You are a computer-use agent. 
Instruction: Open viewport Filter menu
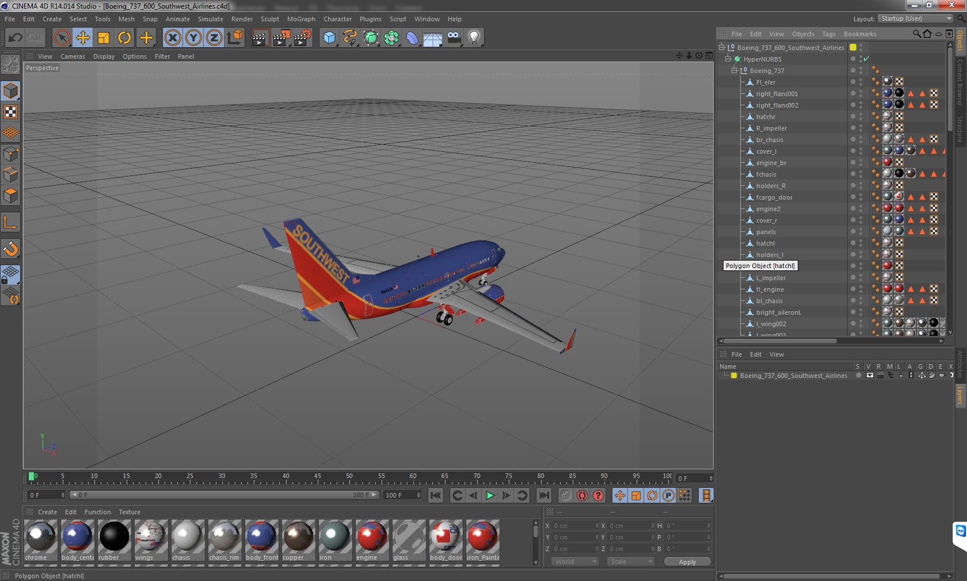pyautogui.click(x=162, y=56)
